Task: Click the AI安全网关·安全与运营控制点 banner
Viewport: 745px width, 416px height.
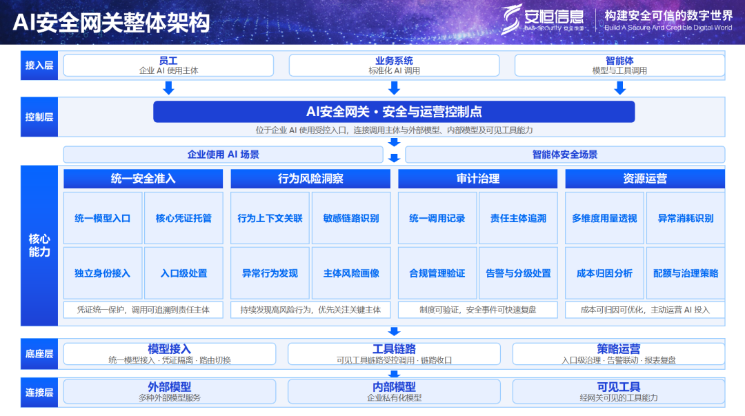Action: [394, 112]
